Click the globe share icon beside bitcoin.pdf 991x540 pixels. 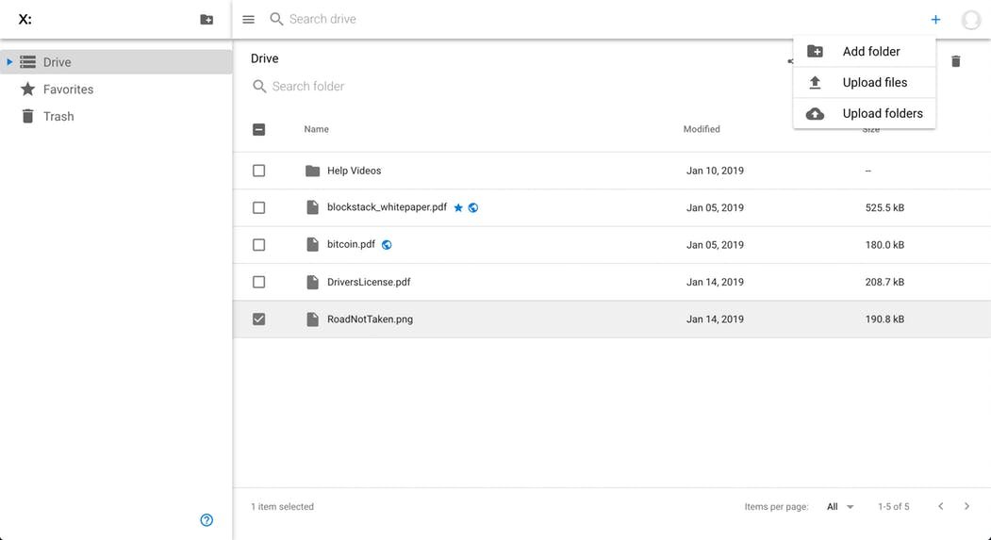(x=387, y=245)
